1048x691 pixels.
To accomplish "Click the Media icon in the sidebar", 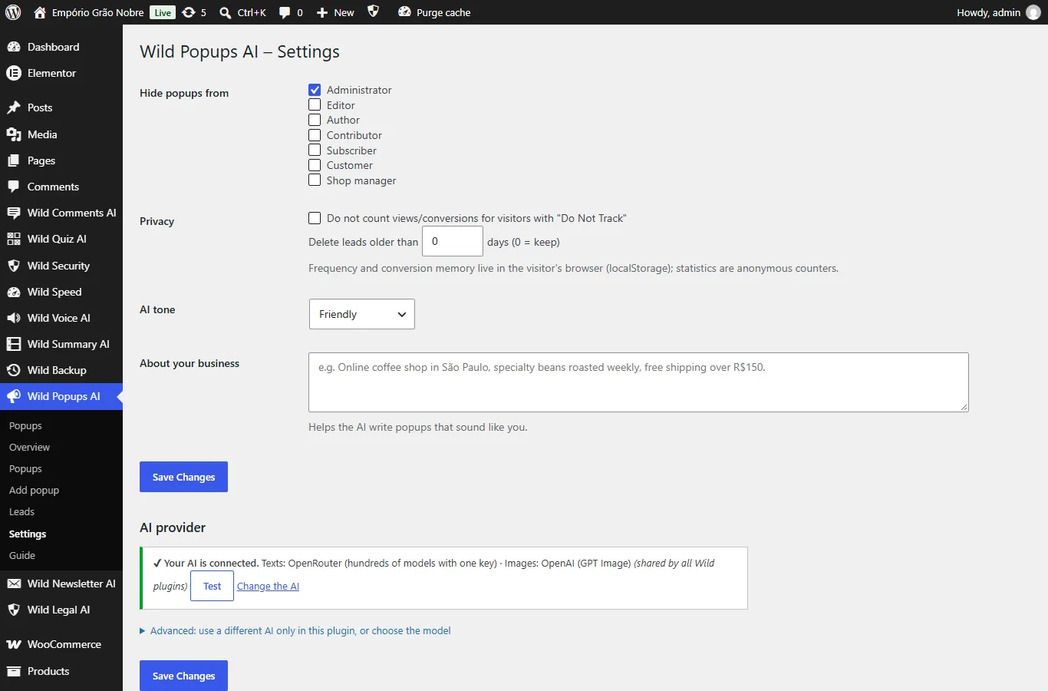I will (x=14, y=134).
